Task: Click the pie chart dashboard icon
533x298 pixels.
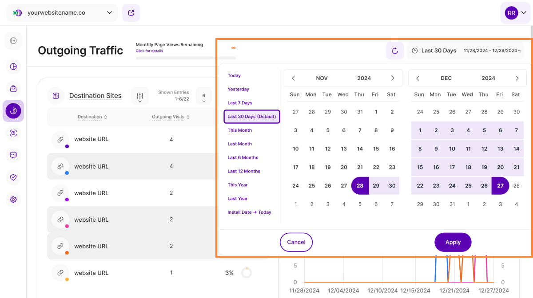Action: point(13,67)
